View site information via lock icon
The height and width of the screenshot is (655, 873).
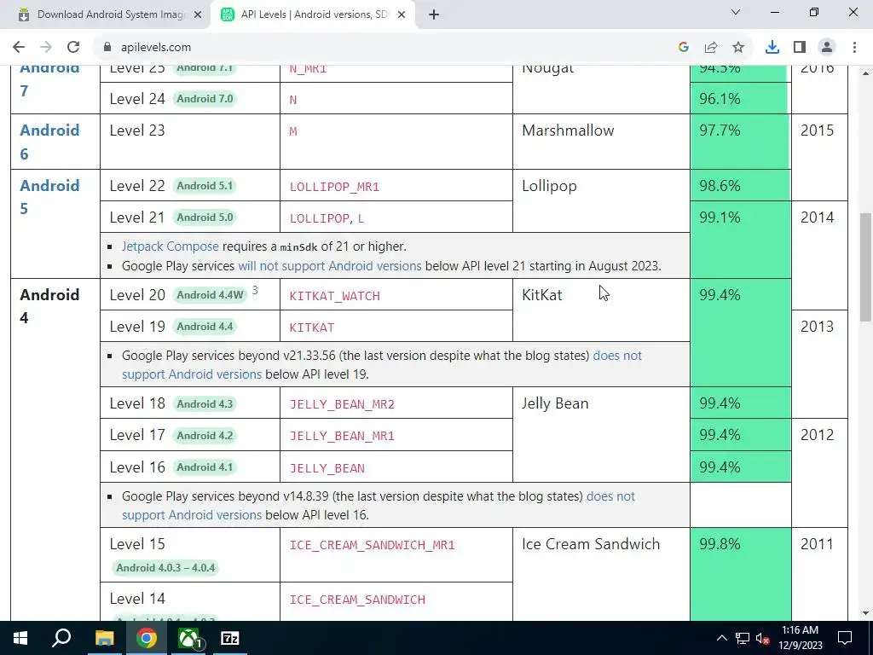point(107,48)
